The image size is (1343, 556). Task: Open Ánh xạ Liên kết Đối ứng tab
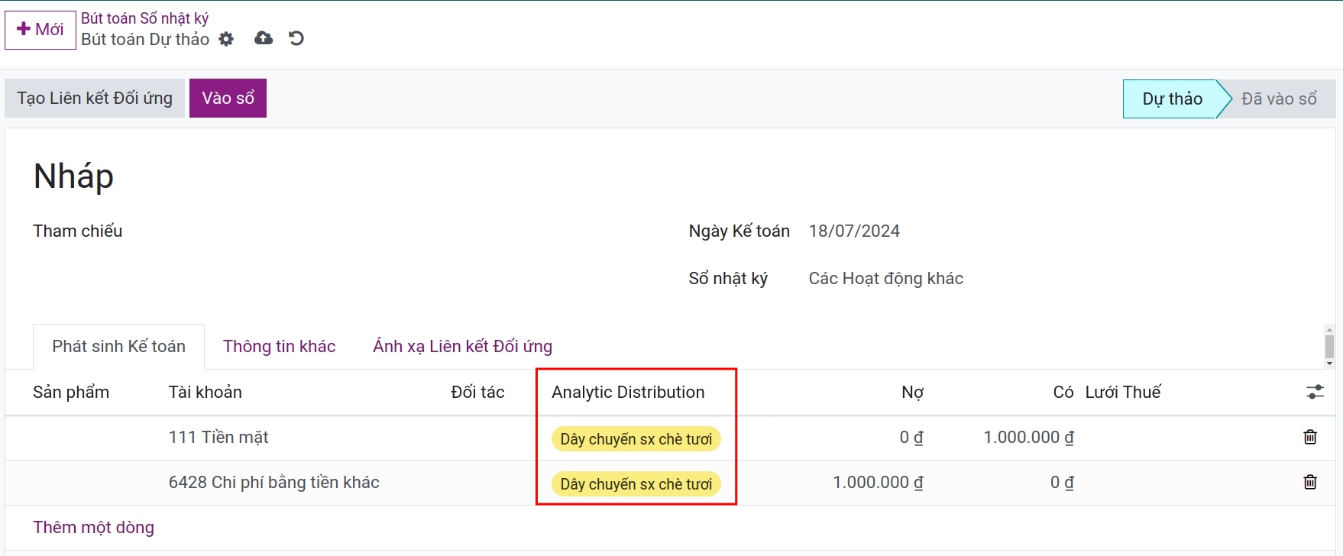coord(462,347)
